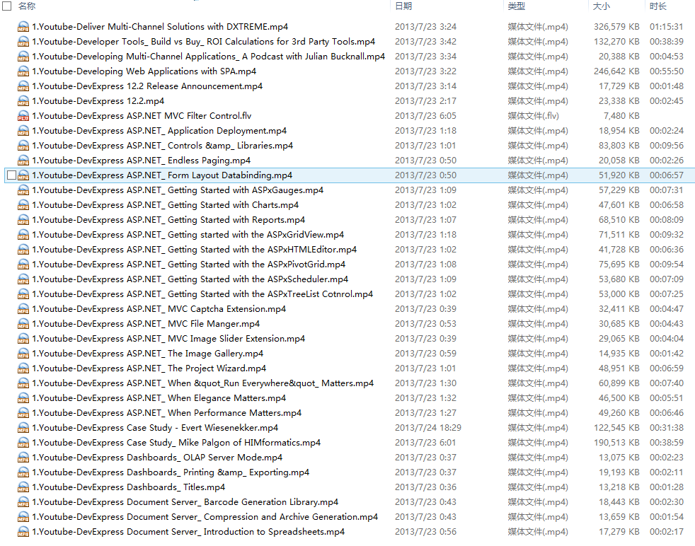Click the 246,642 KB size value
The image size is (695, 546).
pyautogui.click(x=616, y=71)
